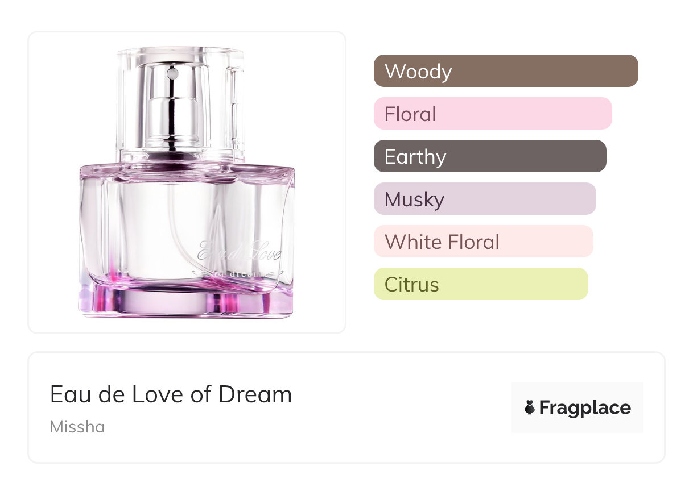Click the Fragplace wordmark text
The height and width of the screenshot is (491, 693).
tap(585, 408)
